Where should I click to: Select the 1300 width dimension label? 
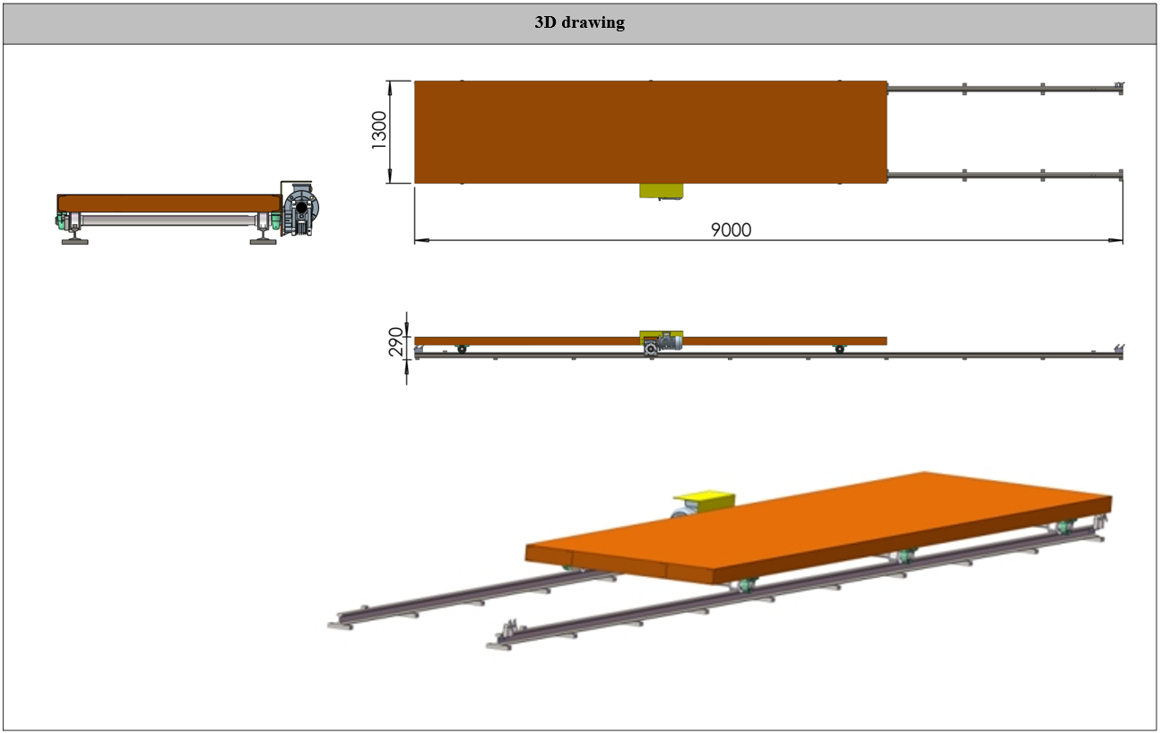379,131
